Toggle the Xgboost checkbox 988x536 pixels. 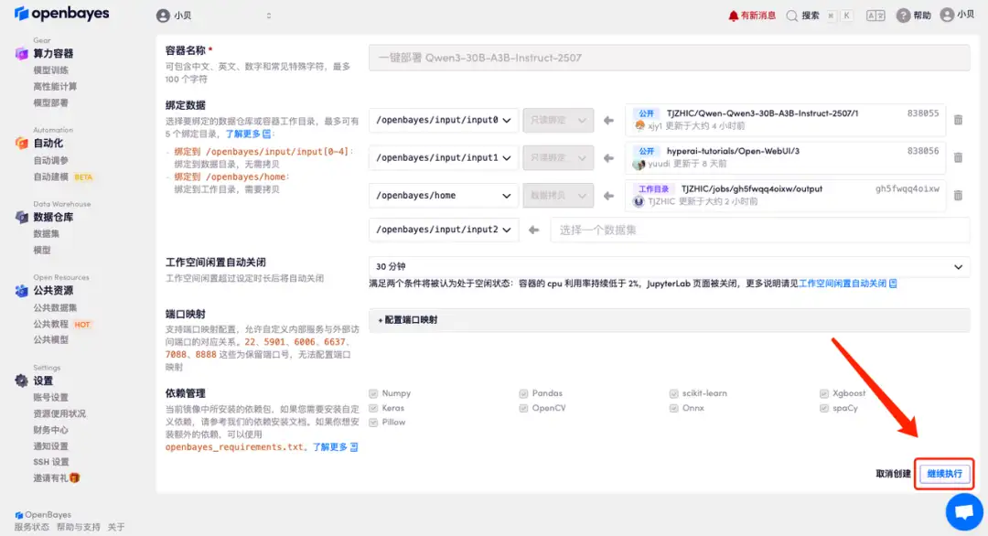823,393
